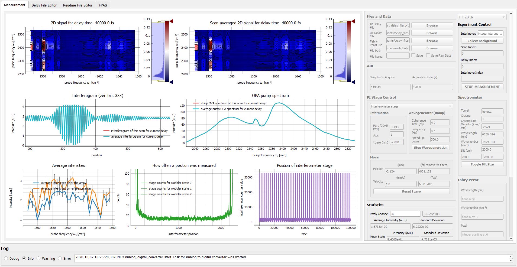
Task: Click the Interleave Index field
Action: [x=482, y=79]
